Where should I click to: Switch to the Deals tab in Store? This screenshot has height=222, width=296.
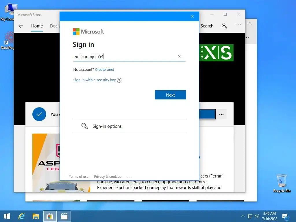[x=55, y=26]
